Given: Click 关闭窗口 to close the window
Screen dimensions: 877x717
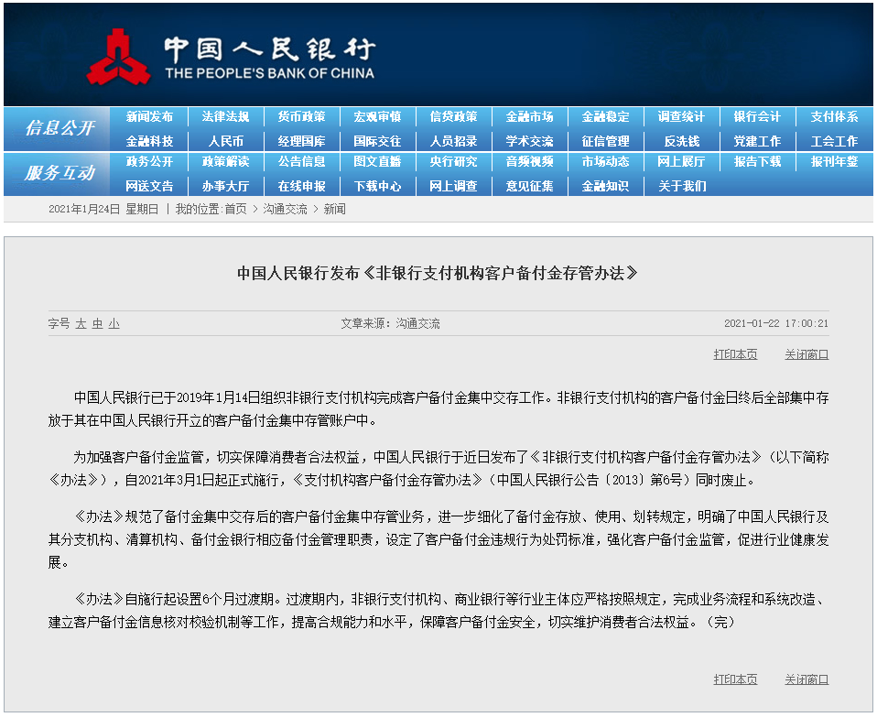Looking at the screenshot, I should 806,353.
